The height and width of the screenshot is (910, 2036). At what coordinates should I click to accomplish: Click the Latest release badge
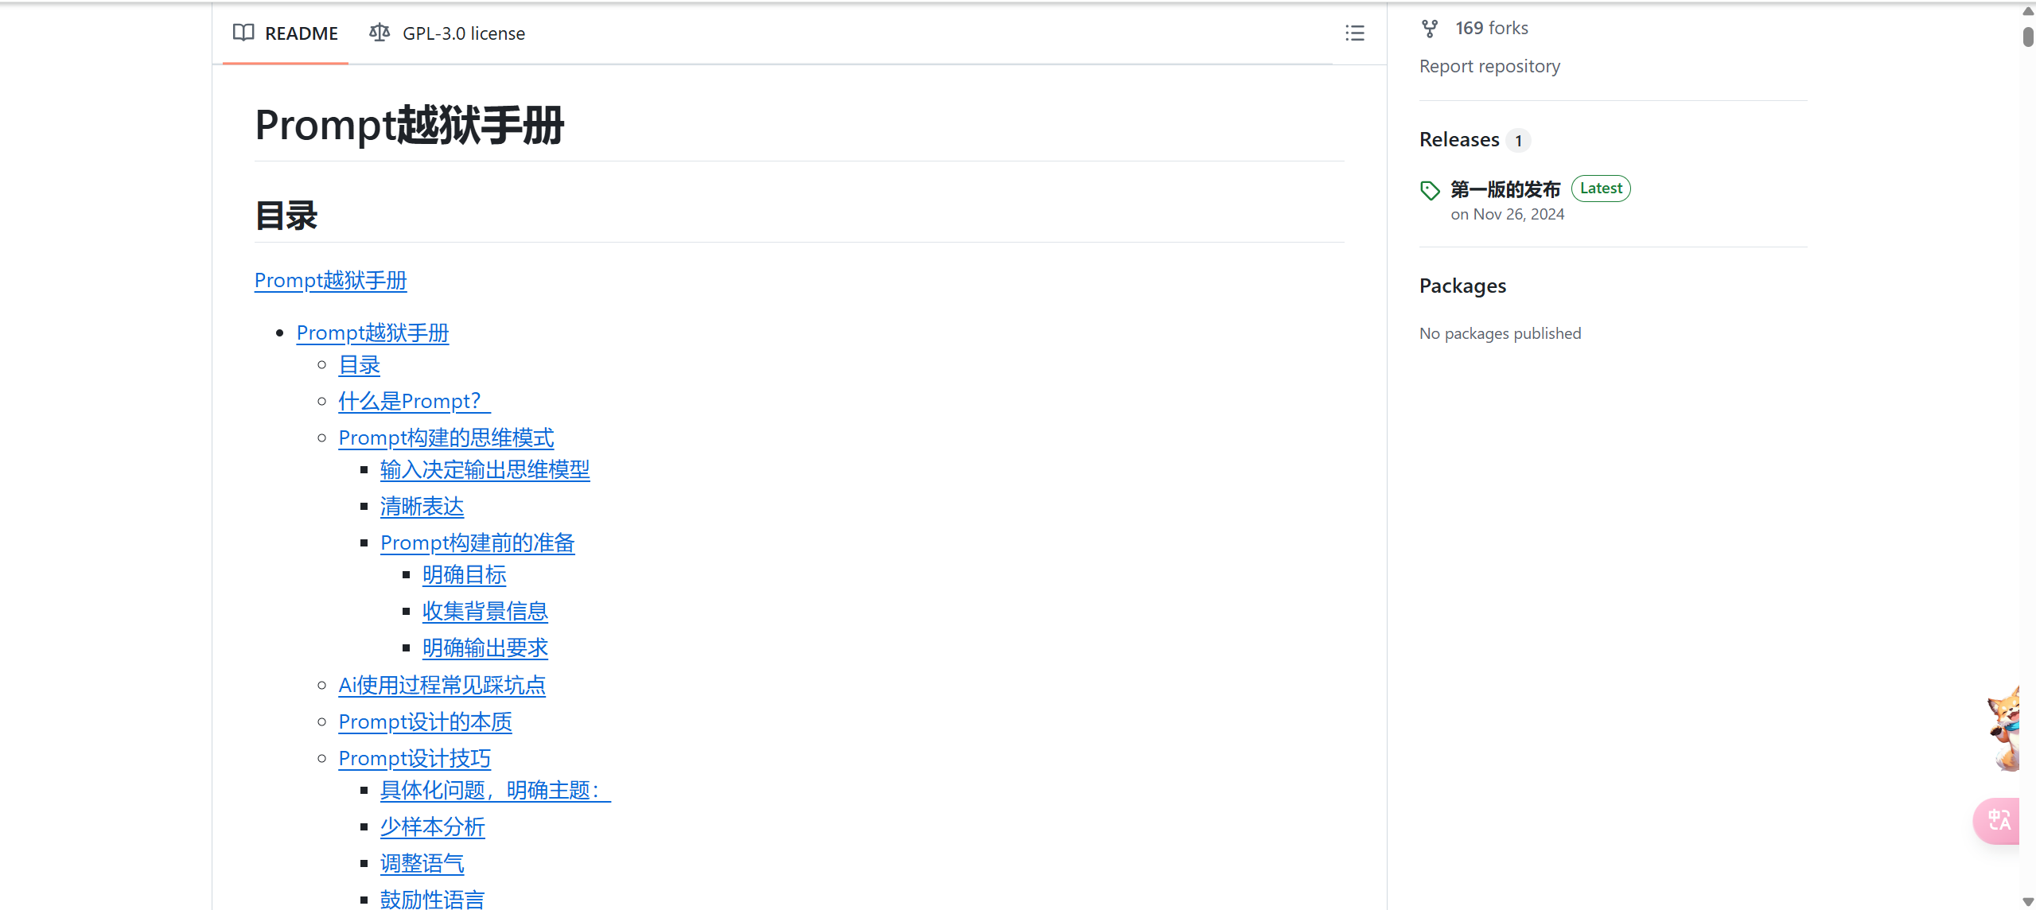(1600, 189)
